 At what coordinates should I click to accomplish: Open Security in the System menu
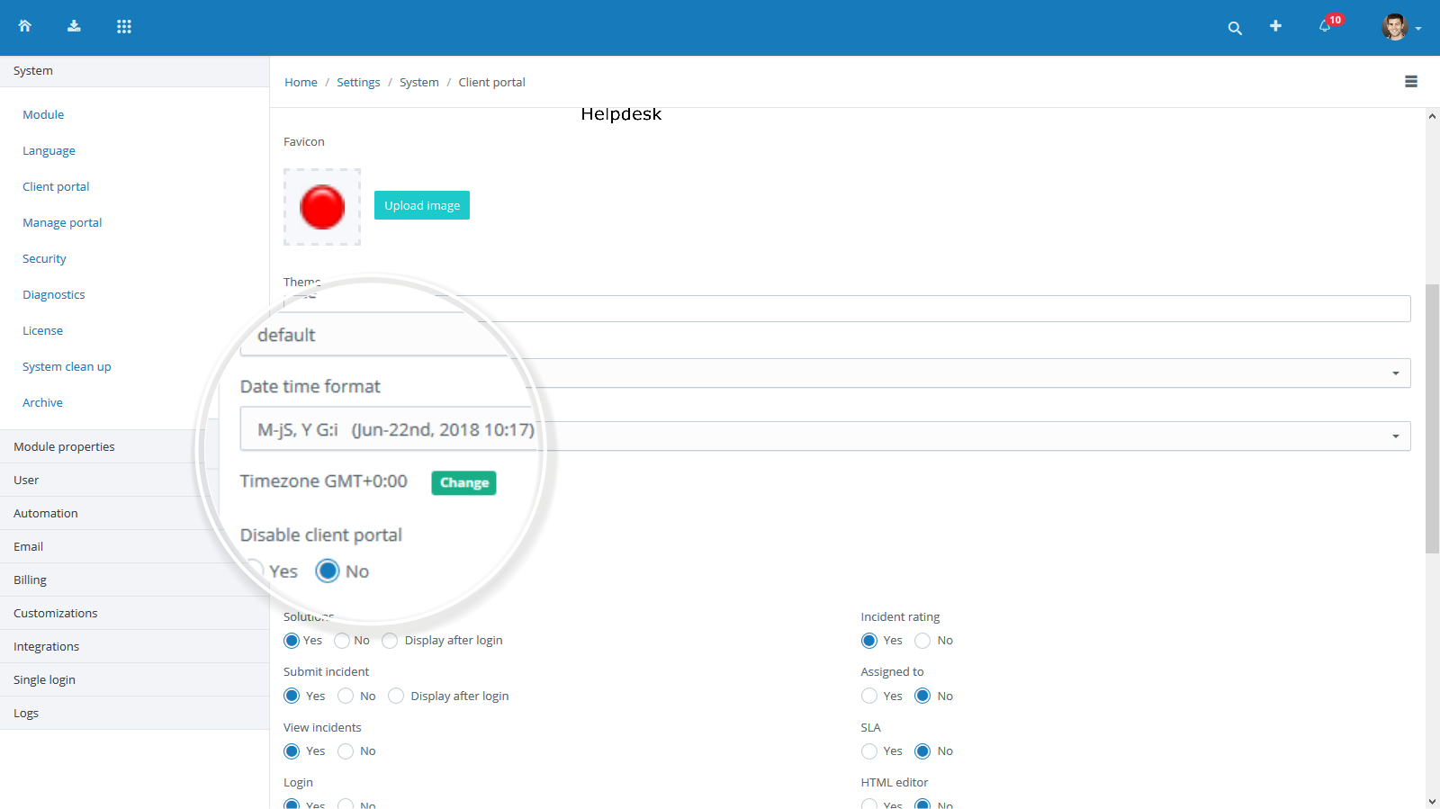click(x=44, y=258)
